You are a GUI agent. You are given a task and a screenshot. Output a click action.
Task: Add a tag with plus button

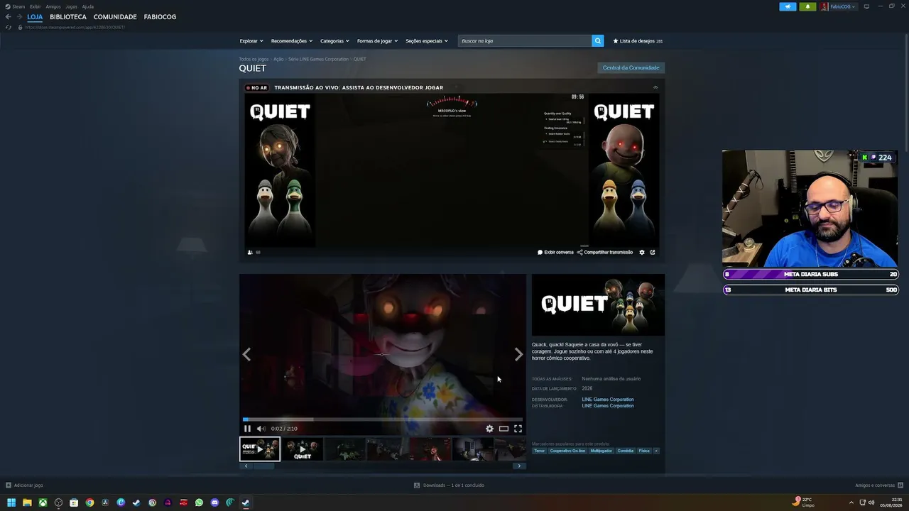(656, 451)
